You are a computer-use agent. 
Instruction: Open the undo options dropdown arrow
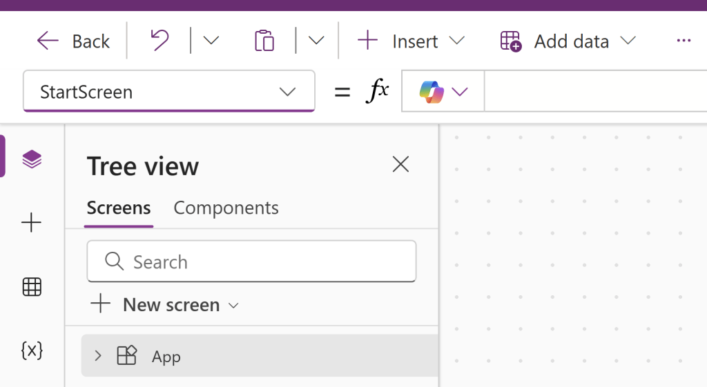coord(211,41)
